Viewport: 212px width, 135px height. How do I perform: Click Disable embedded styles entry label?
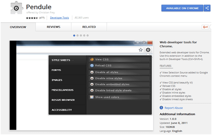[112, 84]
